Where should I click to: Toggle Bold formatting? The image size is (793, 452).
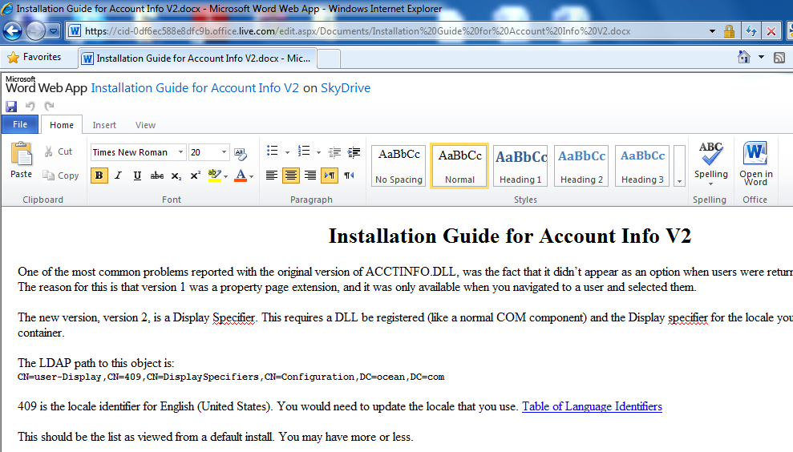(x=99, y=176)
